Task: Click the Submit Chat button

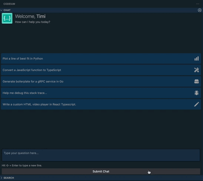Action: tap(101, 171)
